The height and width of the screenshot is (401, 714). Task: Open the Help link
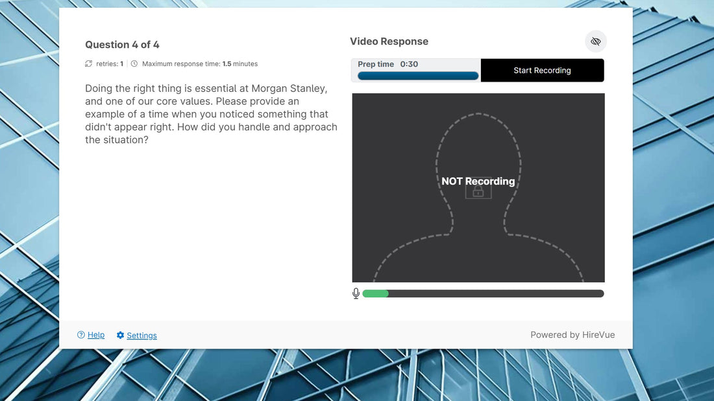pos(96,335)
